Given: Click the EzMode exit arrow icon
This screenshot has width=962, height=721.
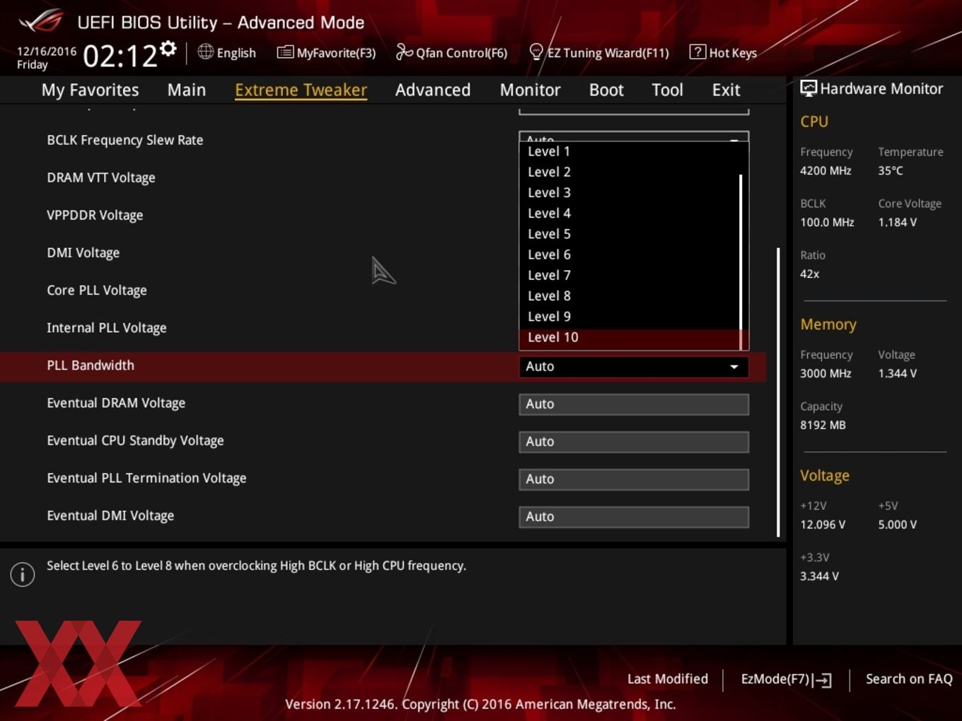Looking at the screenshot, I should click(x=822, y=680).
